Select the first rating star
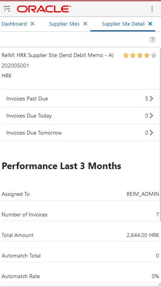Image resolution: width=161 pixels, height=287 pixels. pyautogui.click(x=125, y=55)
